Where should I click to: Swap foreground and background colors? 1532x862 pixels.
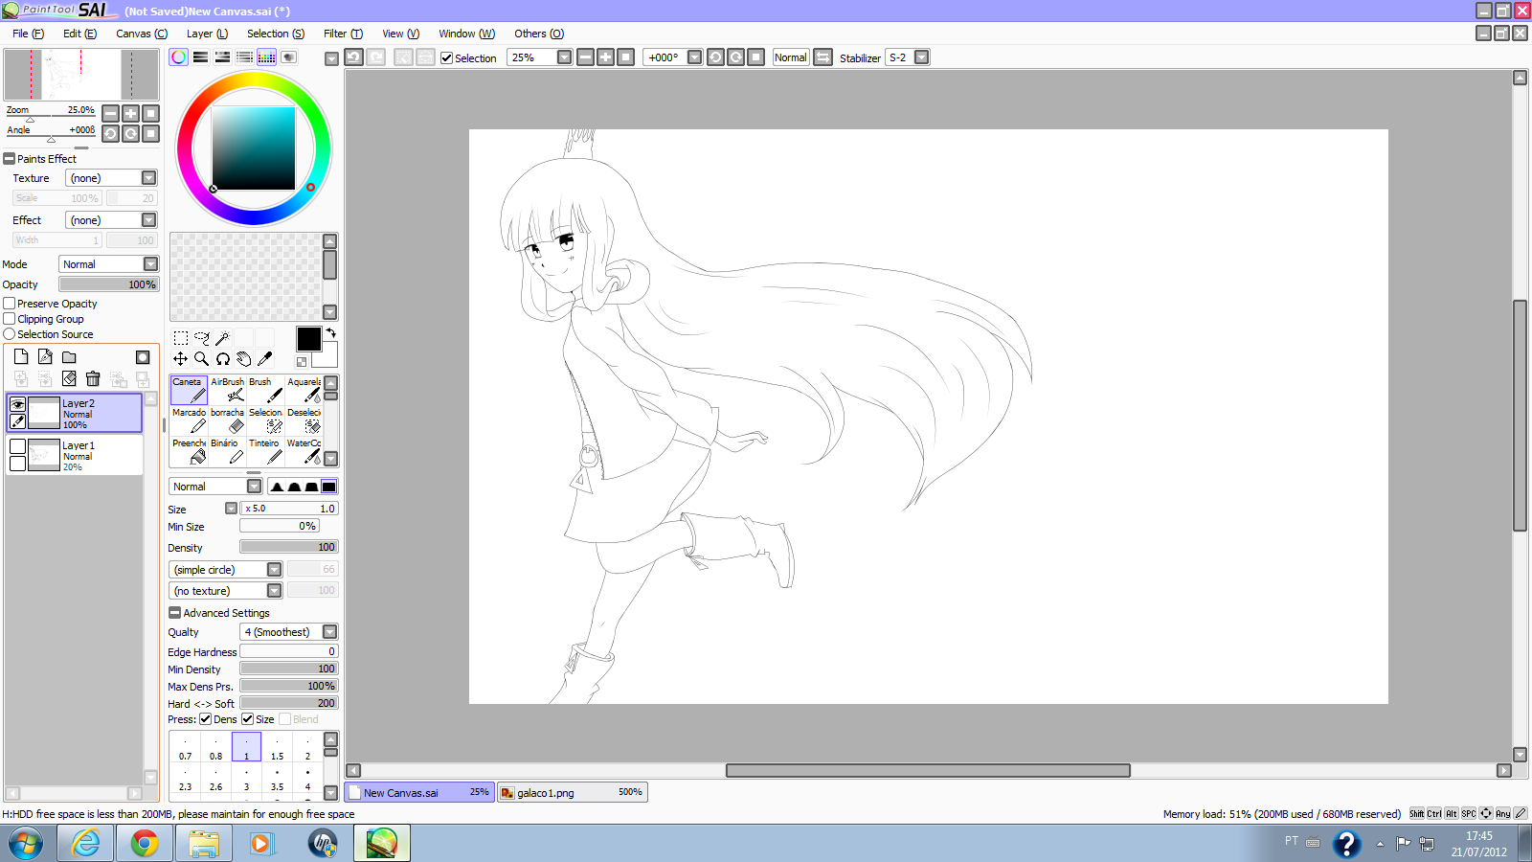click(330, 333)
